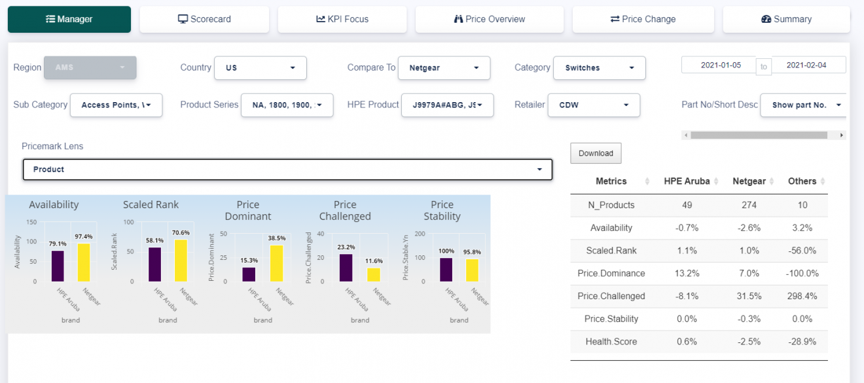The height and width of the screenshot is (383, 864).
Task: Open the Price Change tab
Action: click(643, 20)
